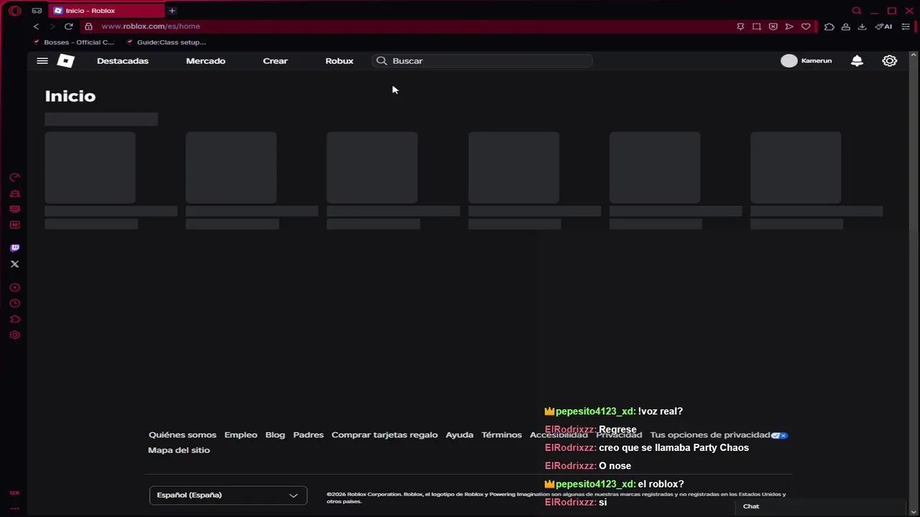Click the Roblox logo in the navbar

coord(65,61)
